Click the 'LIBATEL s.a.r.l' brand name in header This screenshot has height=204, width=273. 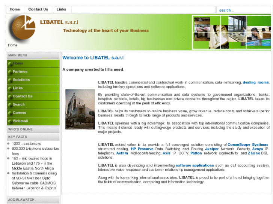[x=59, y=22]
